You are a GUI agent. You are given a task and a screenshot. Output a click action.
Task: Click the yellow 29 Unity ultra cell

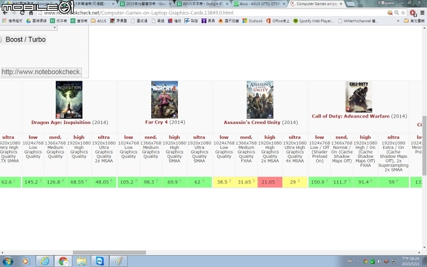click(x=295, y=182)
